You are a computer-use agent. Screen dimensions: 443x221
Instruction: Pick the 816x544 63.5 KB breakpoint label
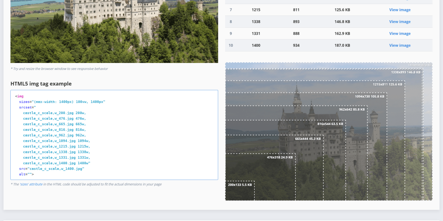(330, 124)
